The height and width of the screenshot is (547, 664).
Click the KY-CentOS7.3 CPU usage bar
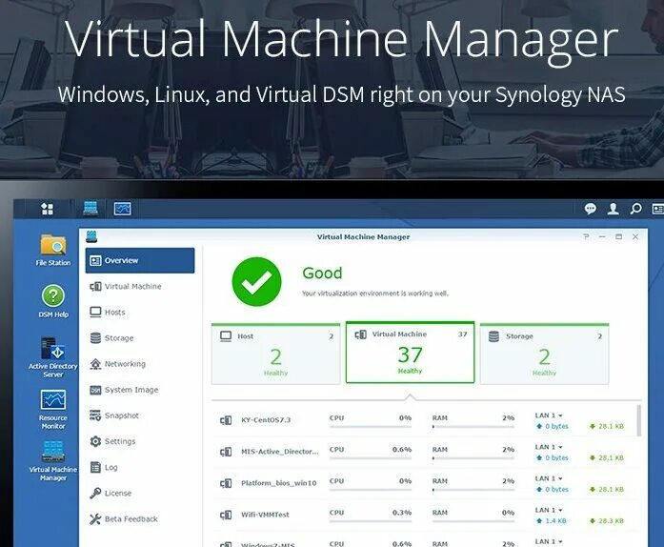(371, 427)
